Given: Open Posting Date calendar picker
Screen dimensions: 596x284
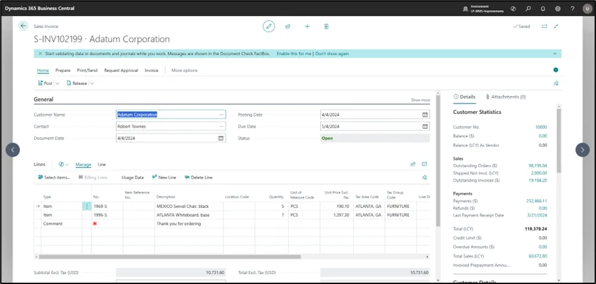Looking at the screenshot, I should 425,115.
